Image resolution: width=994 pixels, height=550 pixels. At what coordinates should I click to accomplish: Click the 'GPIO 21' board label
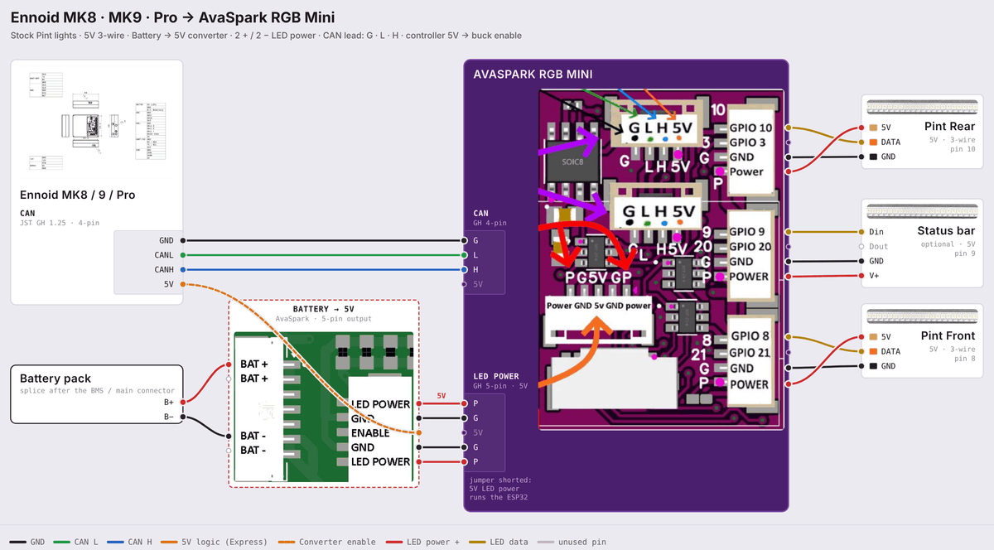[753, 353]
